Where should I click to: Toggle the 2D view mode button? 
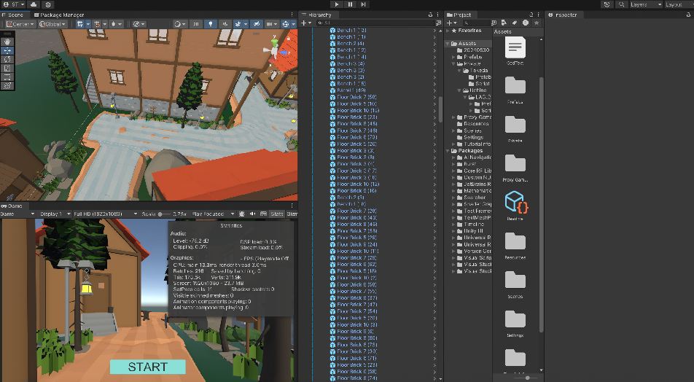coord(197,24)
